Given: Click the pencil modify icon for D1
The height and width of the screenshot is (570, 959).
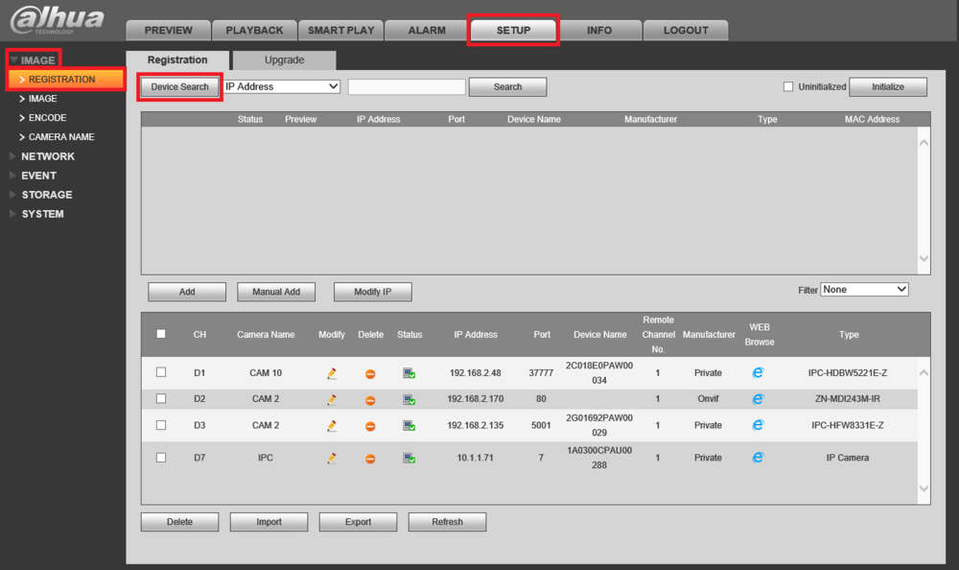Looking at the screenshot, I should pyautogui.click(x=332, y=373).
